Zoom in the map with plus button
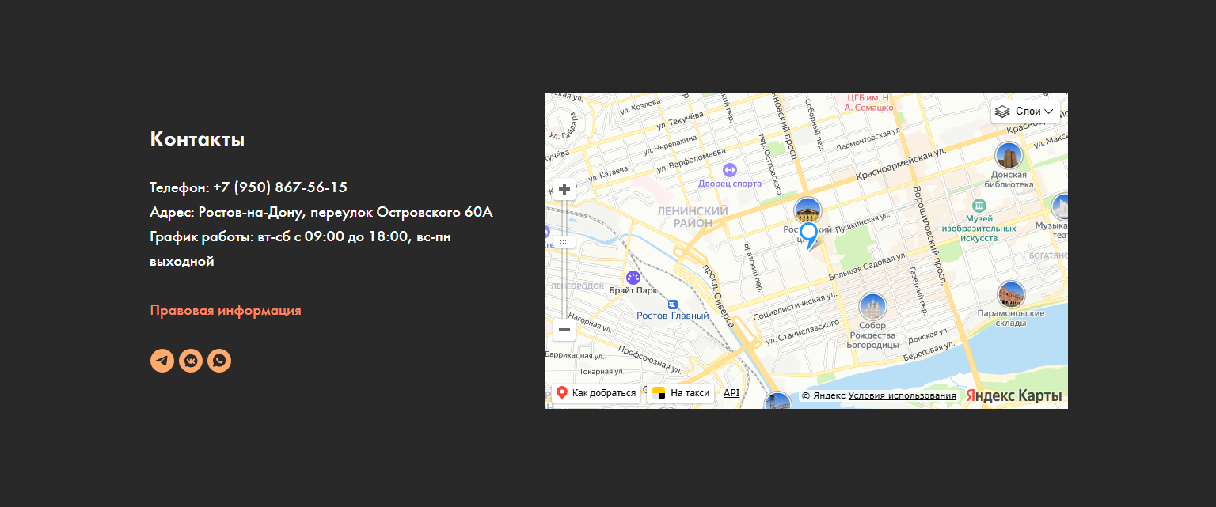 coord(564,189)
